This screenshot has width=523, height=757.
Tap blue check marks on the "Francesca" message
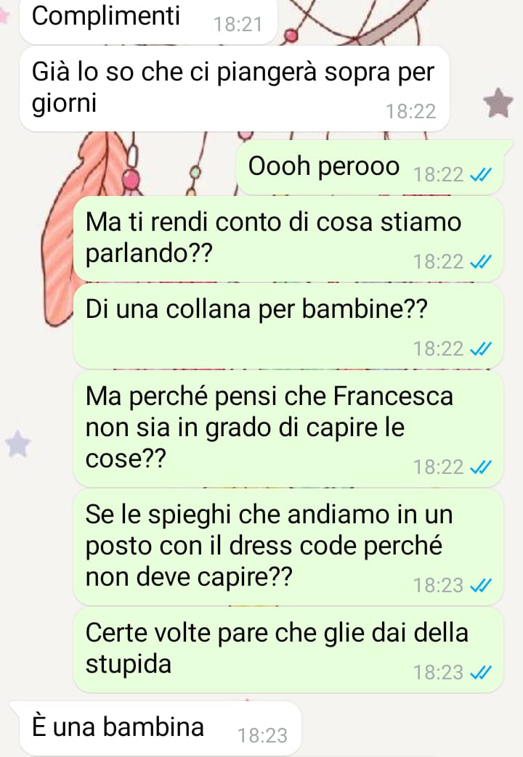pos(481,467)
